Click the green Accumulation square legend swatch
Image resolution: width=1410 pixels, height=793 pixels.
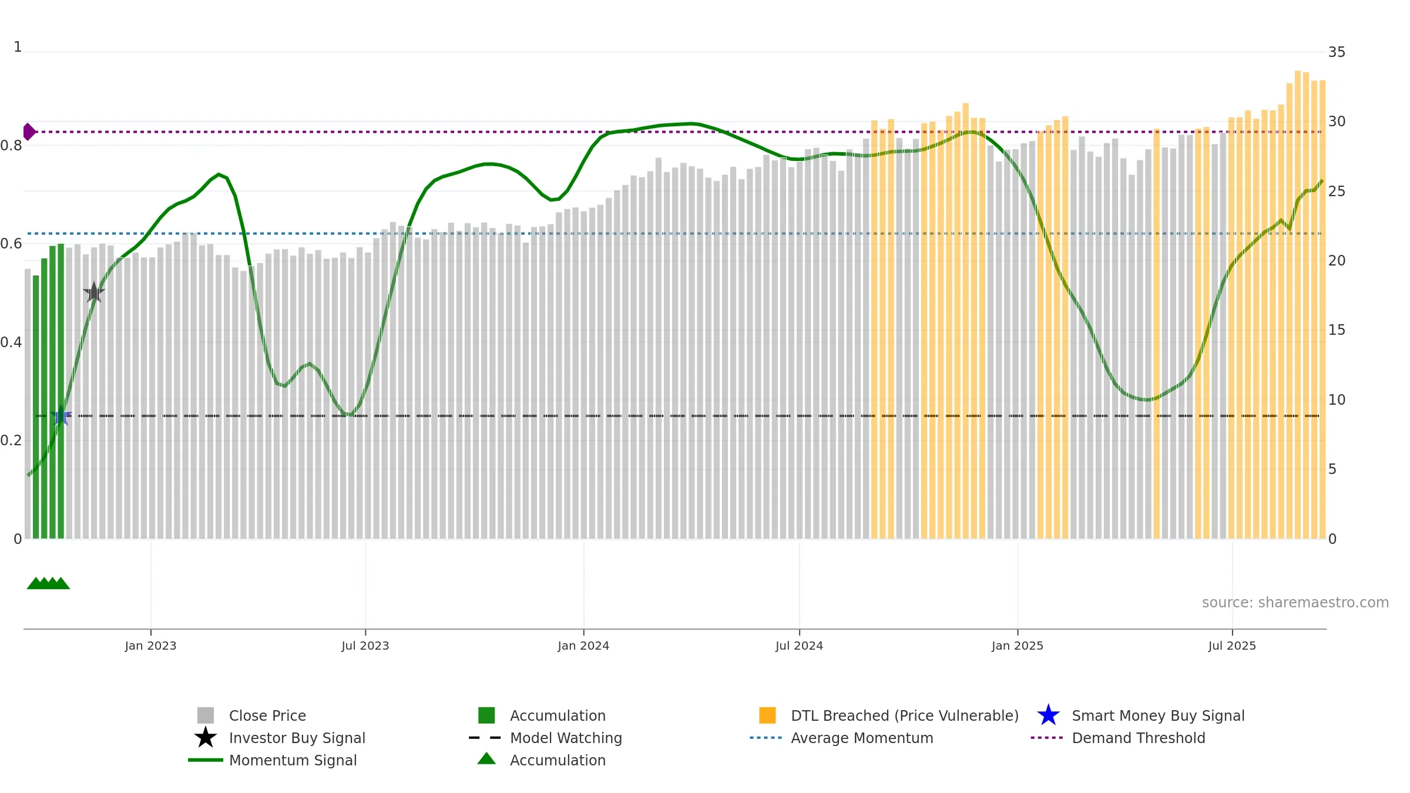click(486, 715)
